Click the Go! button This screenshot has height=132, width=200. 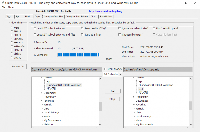[113, 91]
